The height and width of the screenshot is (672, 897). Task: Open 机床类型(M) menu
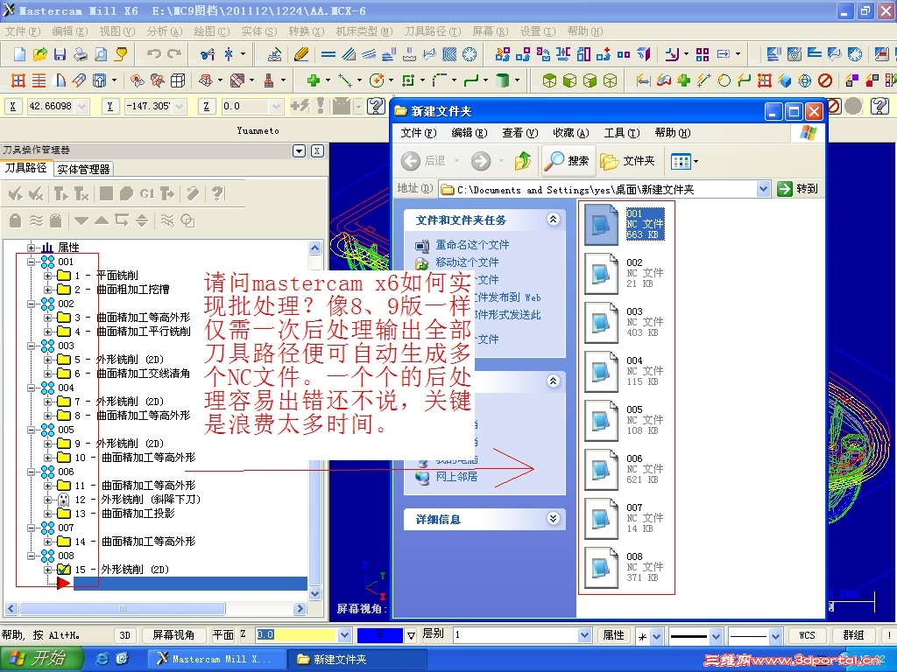pos(364,31)
